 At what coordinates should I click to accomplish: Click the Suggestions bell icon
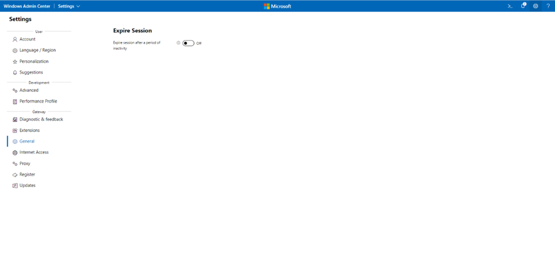(x=15, y=73)
